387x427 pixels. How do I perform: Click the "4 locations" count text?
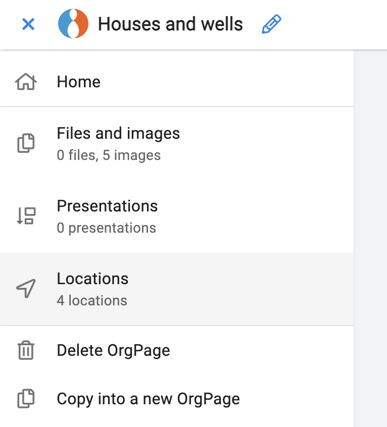click(92, 301)
